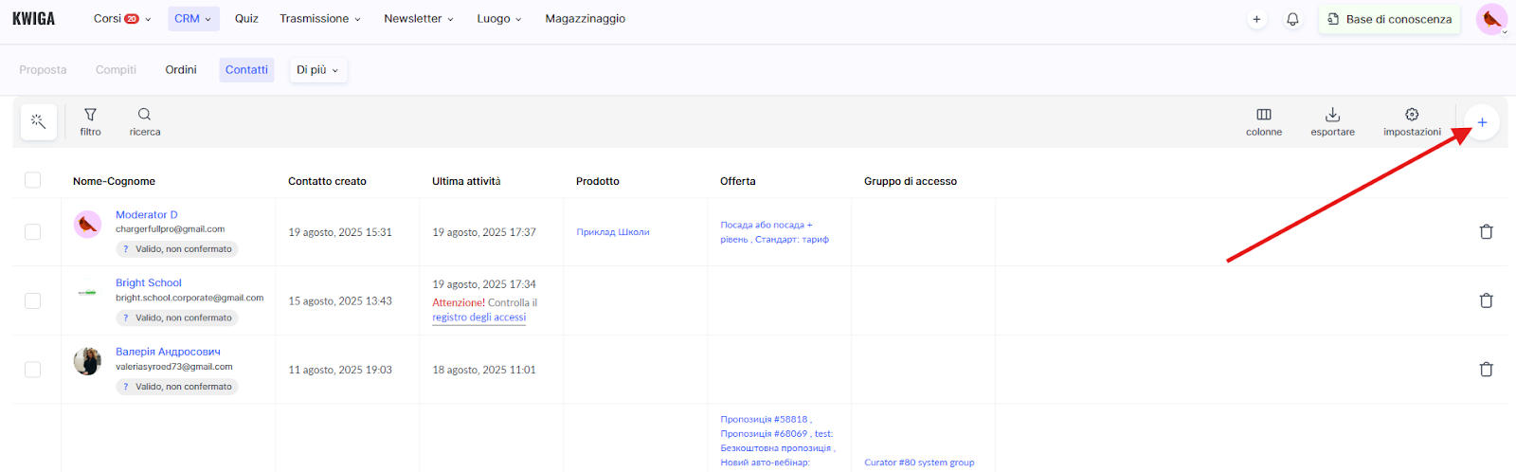The image size is (1516, 472).
Task: Open the Base di conoscenza button
Action: click(1389, 19)
